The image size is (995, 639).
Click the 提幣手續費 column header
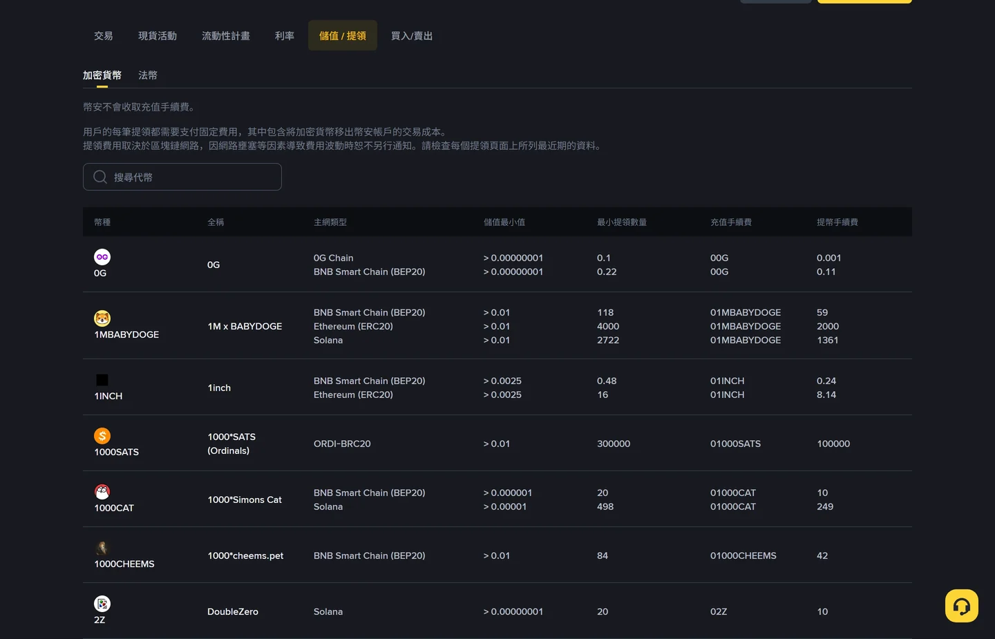tap(837, 222)
